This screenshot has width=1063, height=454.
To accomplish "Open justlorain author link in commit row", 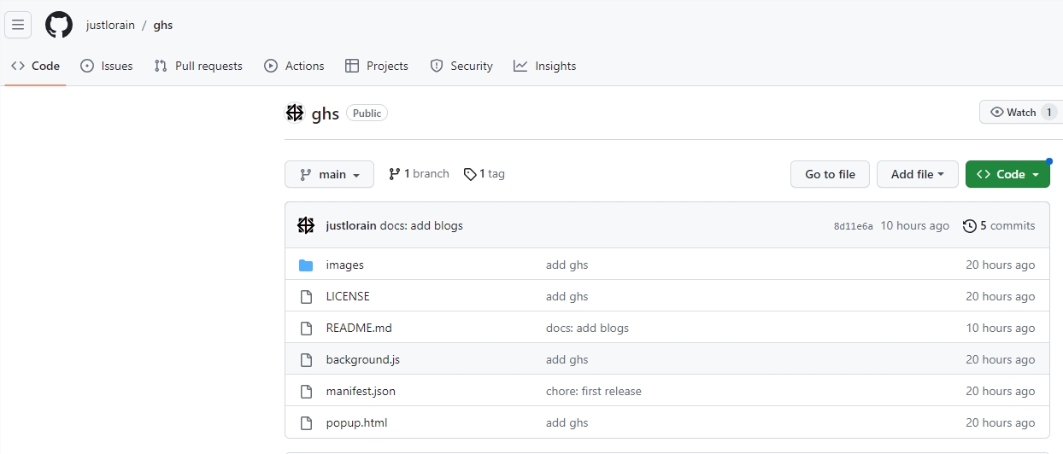I will [x=351, y=226].
